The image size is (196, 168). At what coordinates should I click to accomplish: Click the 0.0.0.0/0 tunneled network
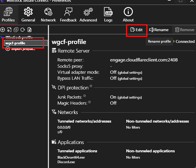(x=64, y=127)
